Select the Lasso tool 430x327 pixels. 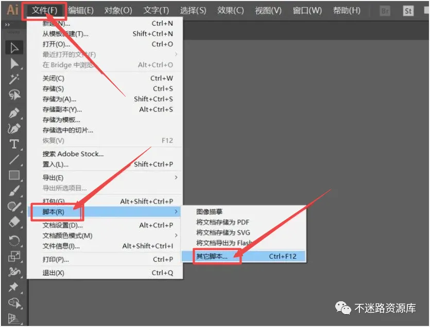coord(14,95)
